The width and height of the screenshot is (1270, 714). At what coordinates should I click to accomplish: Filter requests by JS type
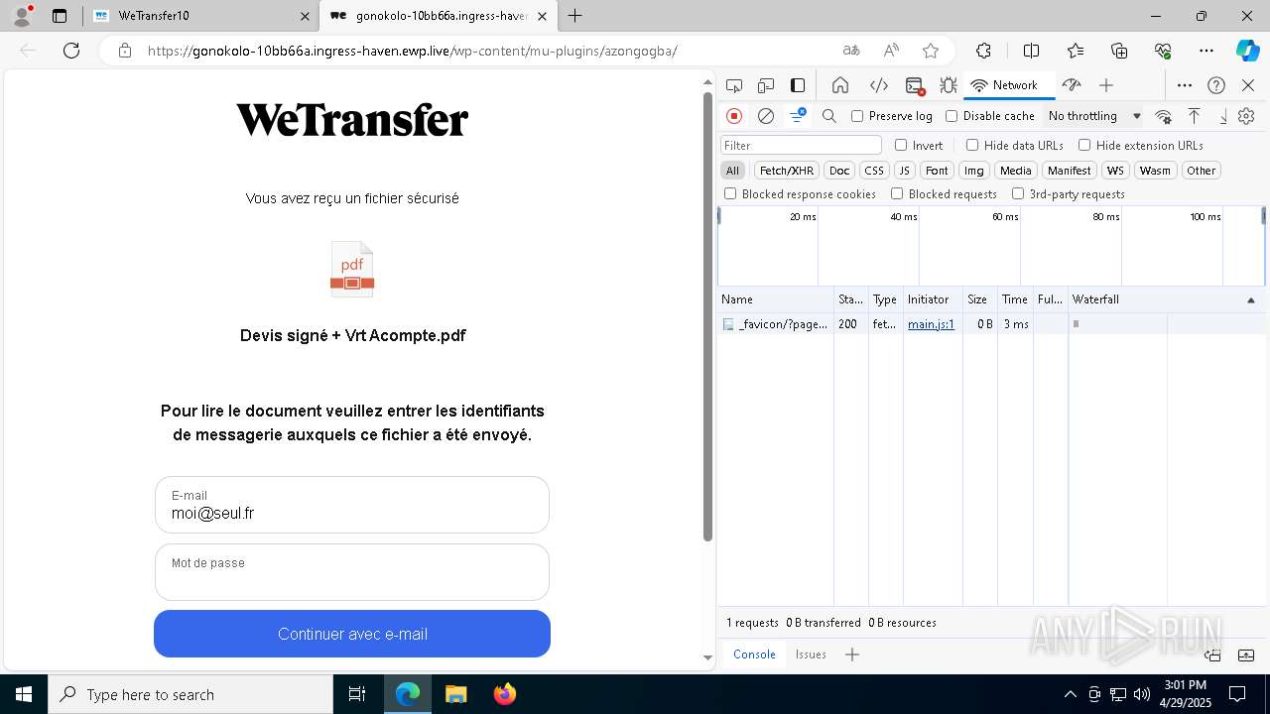click(x=904, y=171)
